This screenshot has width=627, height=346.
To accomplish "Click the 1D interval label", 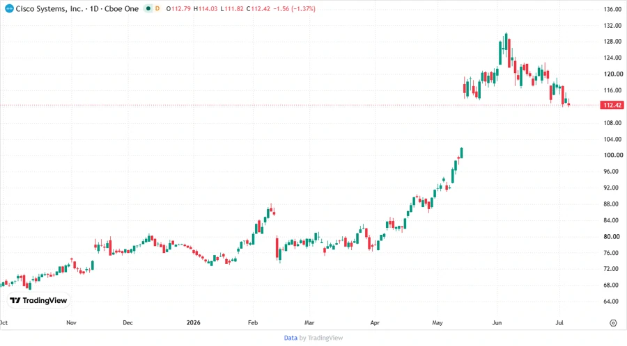I will (x=94, y=8).
